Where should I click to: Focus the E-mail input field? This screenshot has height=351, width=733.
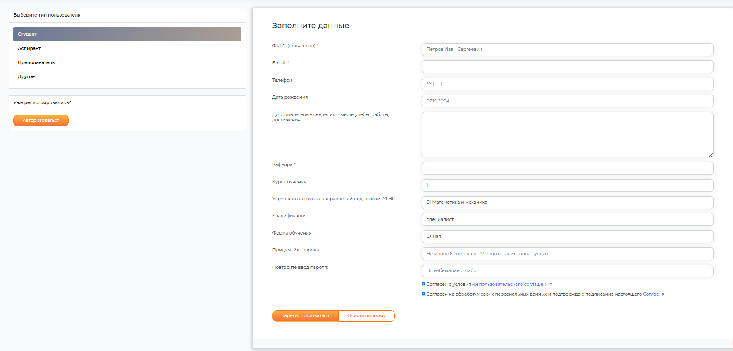tap(567, 67)
